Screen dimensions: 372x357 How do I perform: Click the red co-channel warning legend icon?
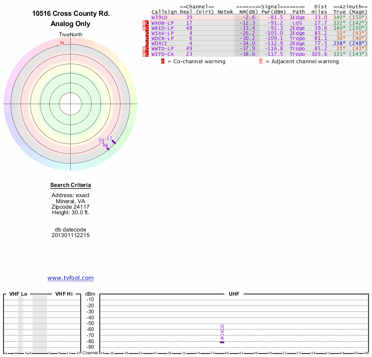[163, 61]
